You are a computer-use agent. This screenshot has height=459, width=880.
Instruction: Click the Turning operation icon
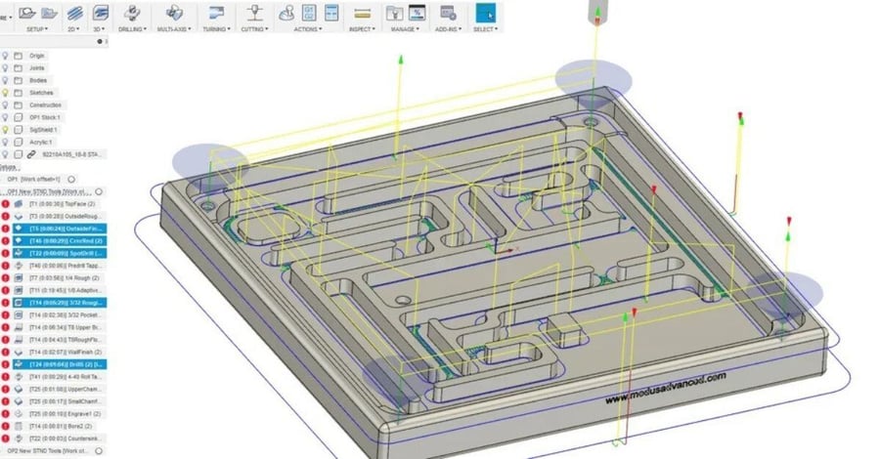click(x=215, y=13)
